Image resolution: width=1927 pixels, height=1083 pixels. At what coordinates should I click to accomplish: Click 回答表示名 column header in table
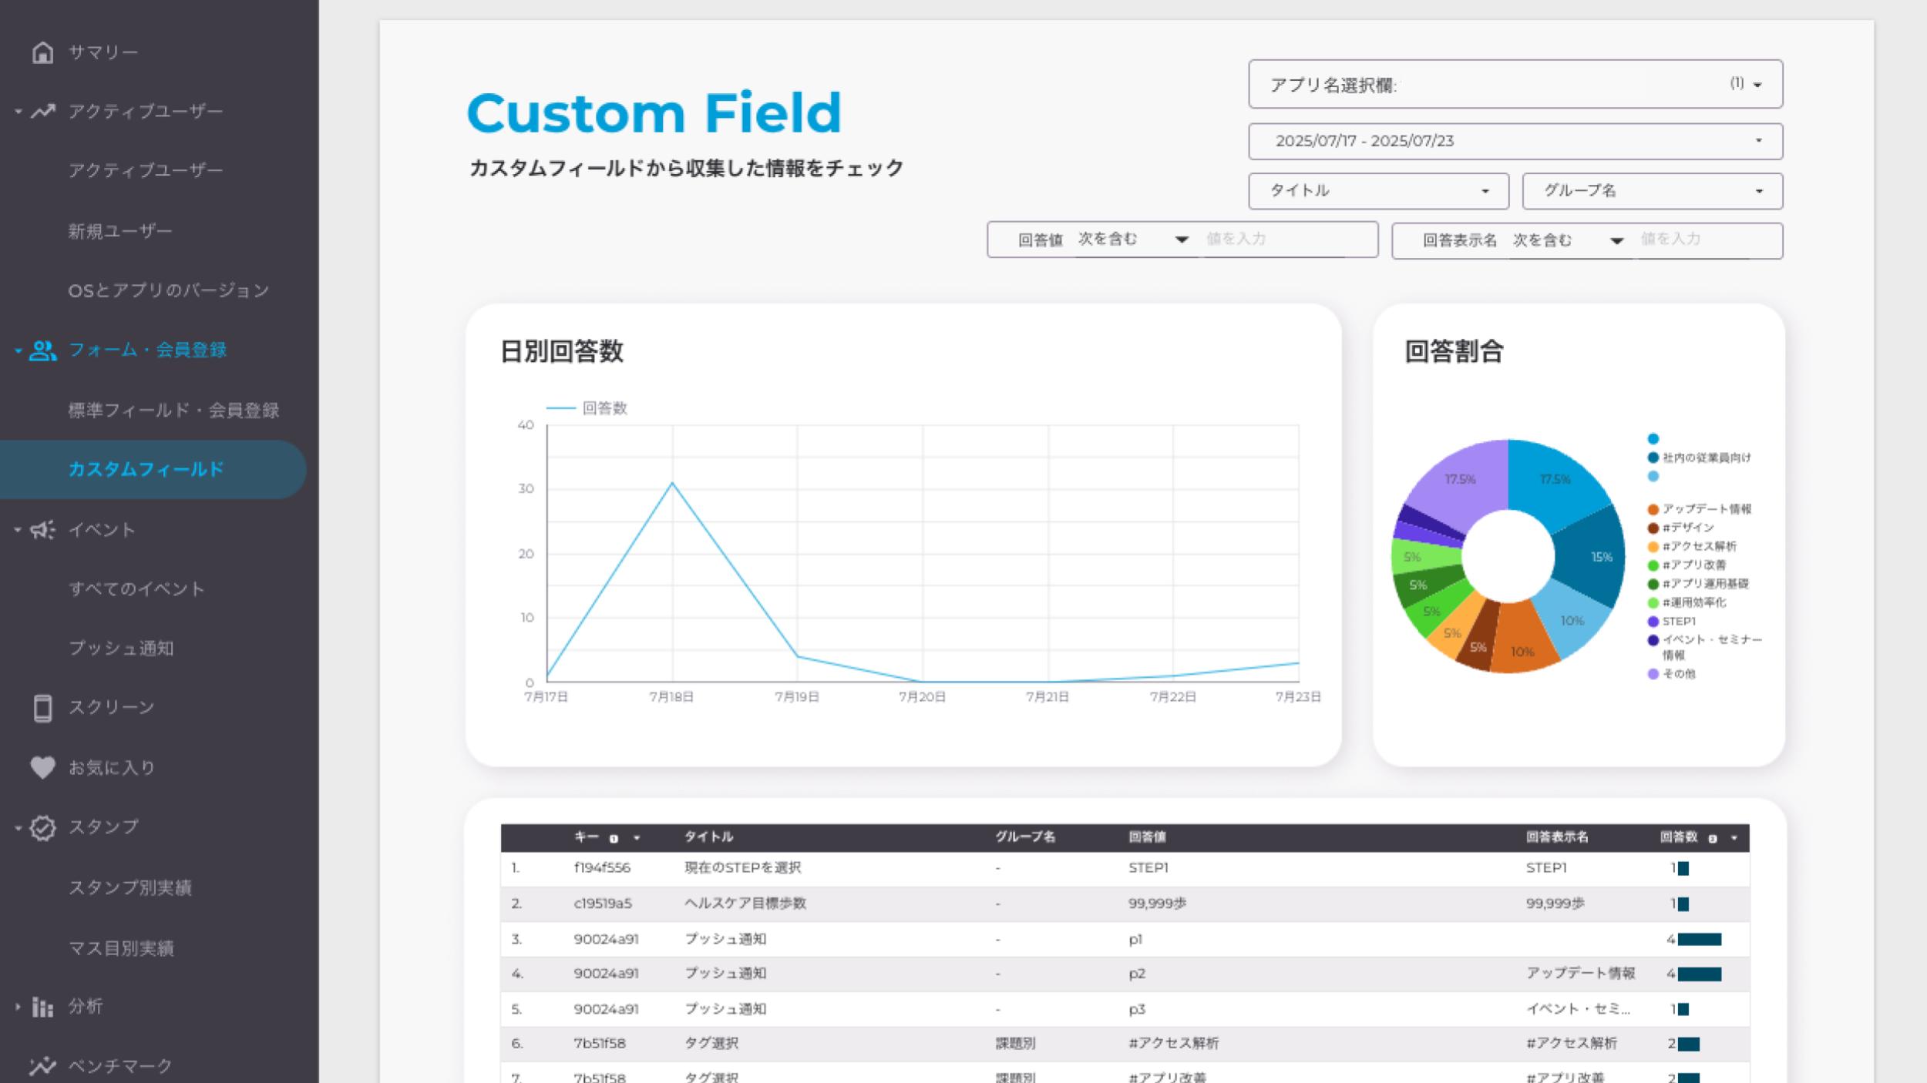[1557, 837]
